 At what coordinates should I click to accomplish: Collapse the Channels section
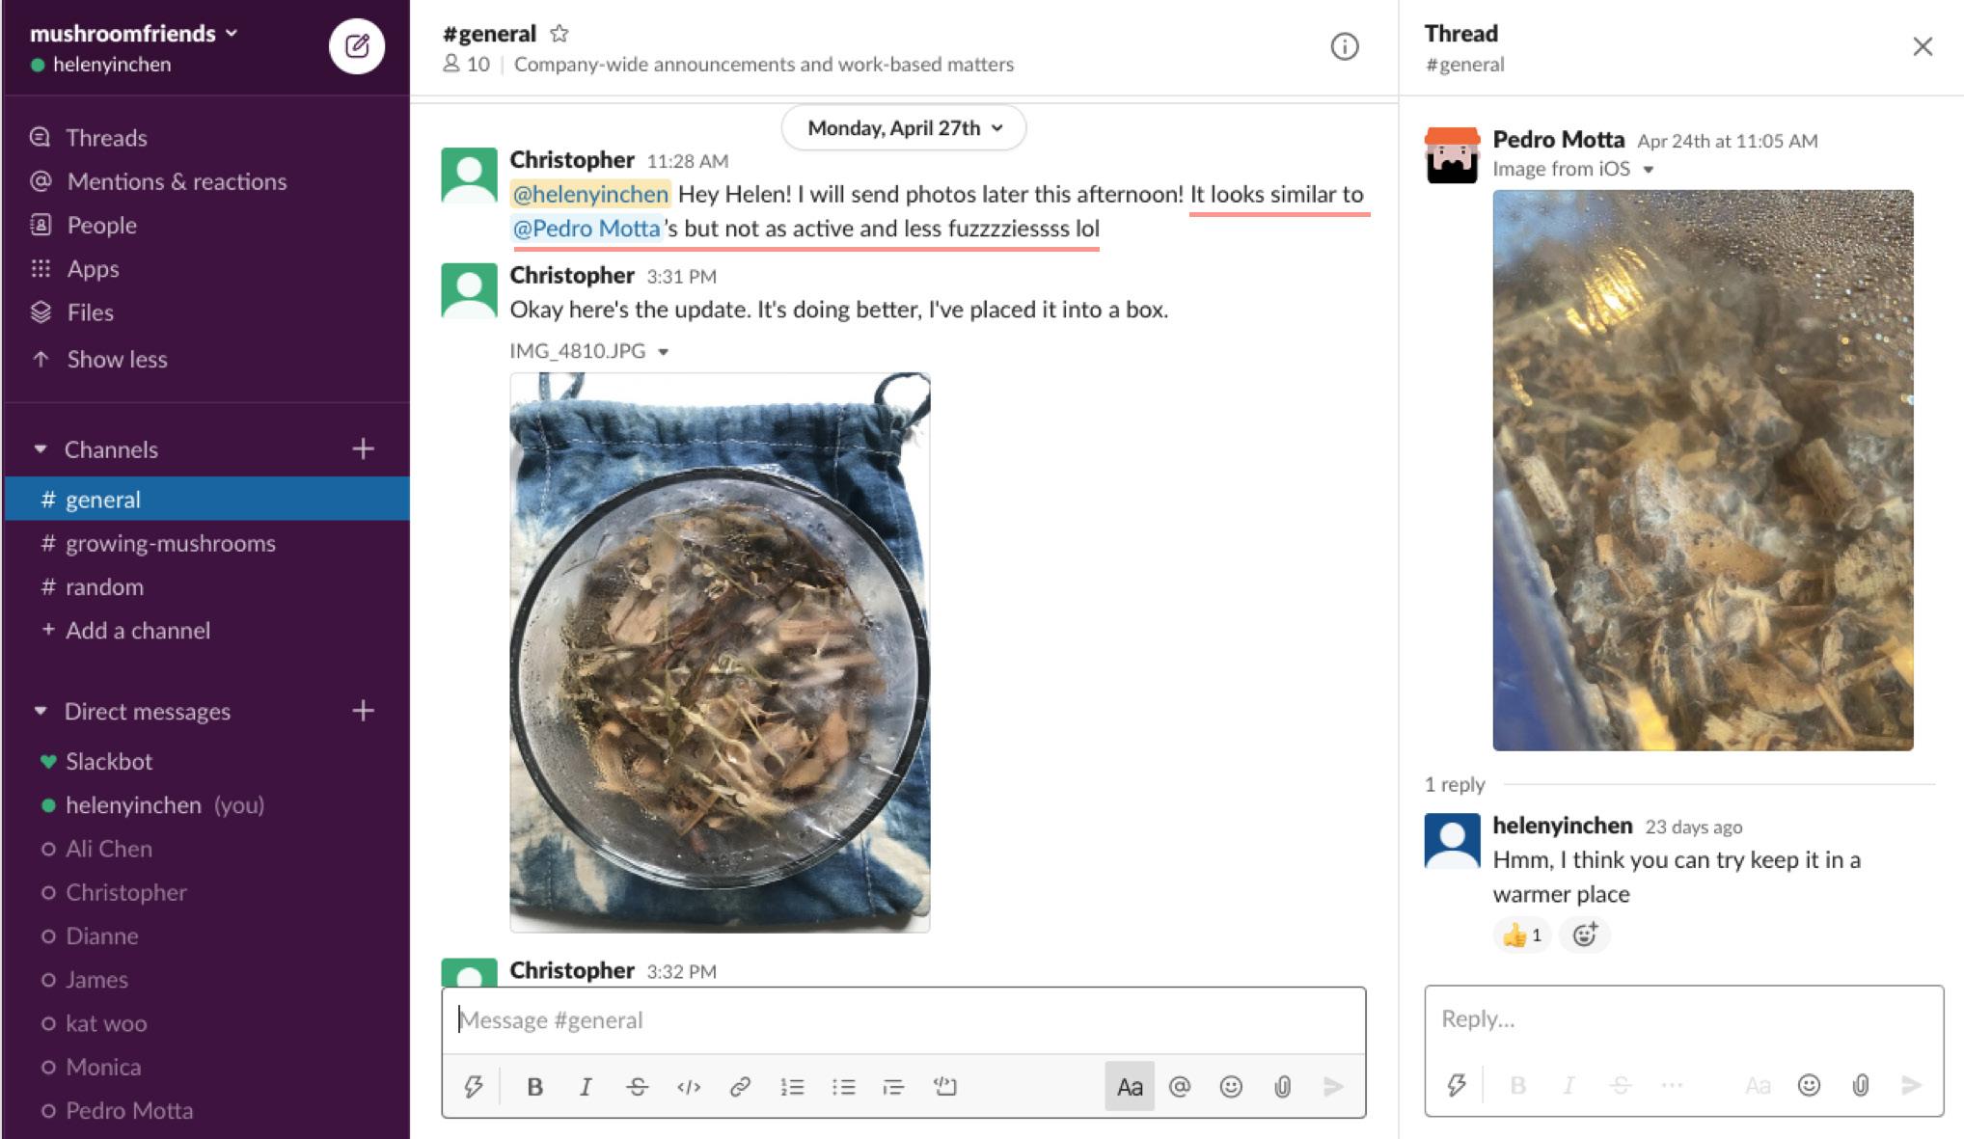[41, 449]
